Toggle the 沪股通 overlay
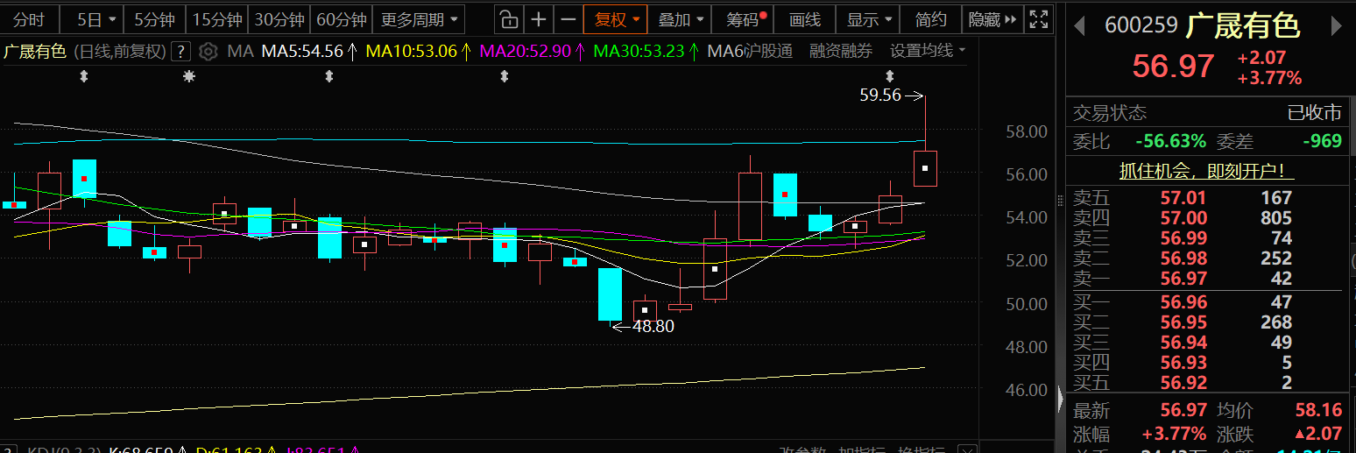The image size is (1356, 453). click(767, 52)
